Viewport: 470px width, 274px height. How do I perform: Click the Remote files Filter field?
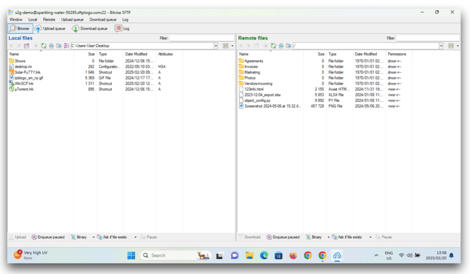(428, 38)
